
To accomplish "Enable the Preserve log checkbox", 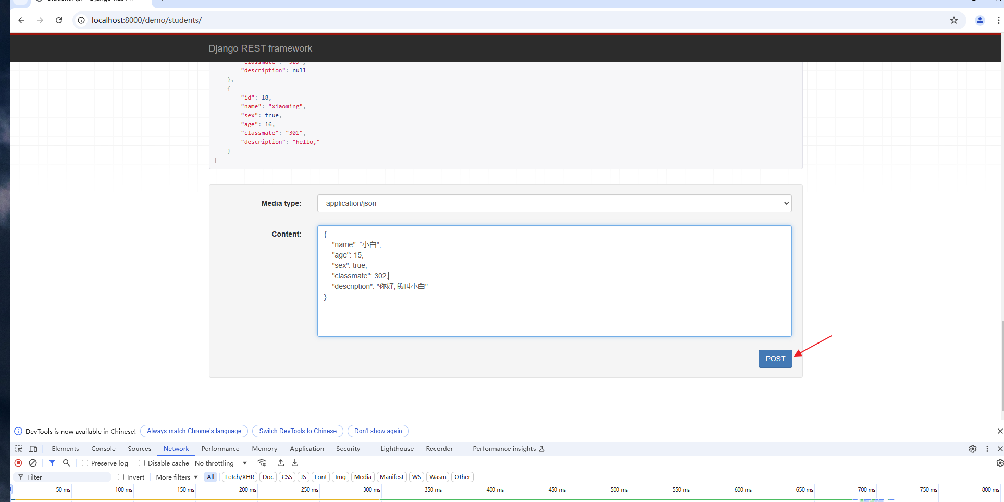I will tap(85, 463).
